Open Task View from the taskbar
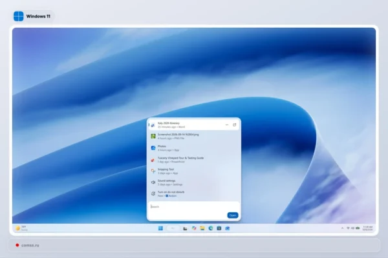 [185, 228]
